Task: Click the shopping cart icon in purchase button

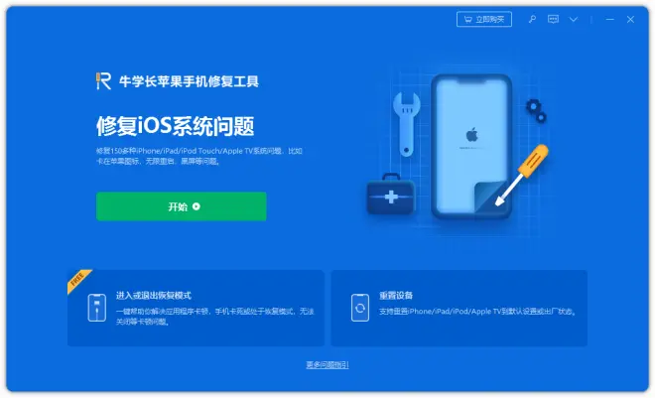Action: [468, 19]
